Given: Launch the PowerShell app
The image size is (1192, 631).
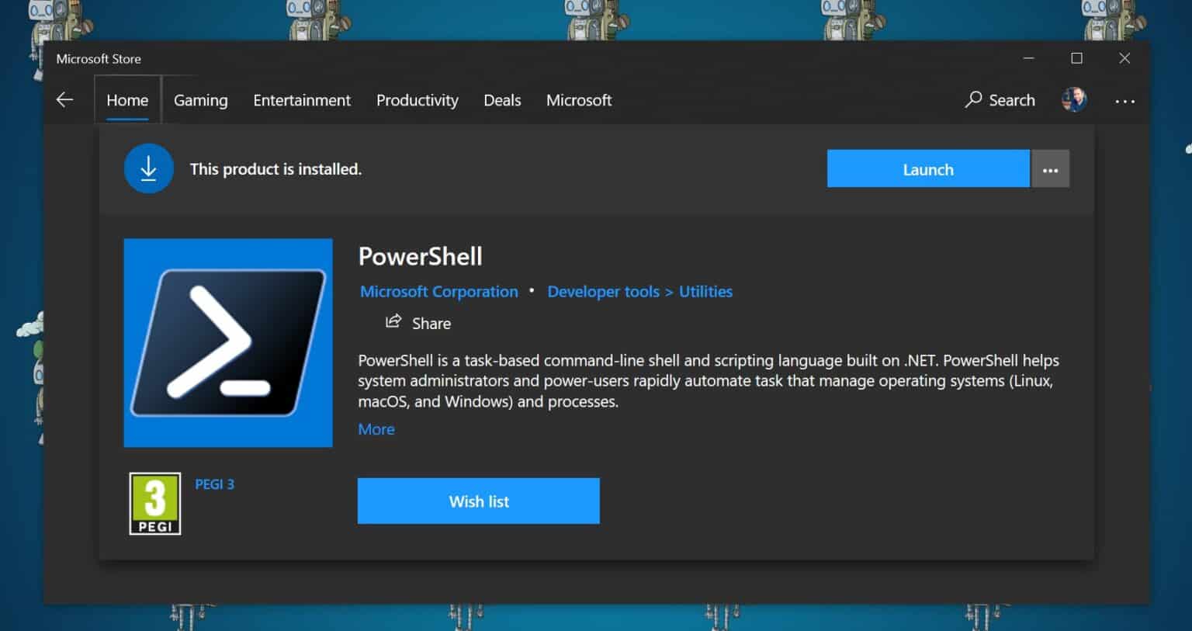Looking at the screenshot, I should tap(927, 169).
